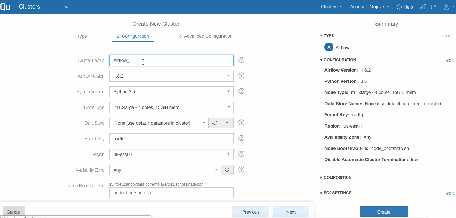Screen dimensions: 456x218
Task: Open the Availability Zone dropdown
Action: [165, 170]
